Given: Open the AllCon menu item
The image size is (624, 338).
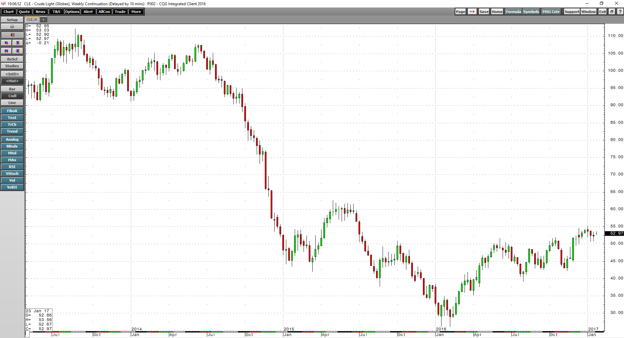Looking at the screenshot, I should click(x=104, y=12).
